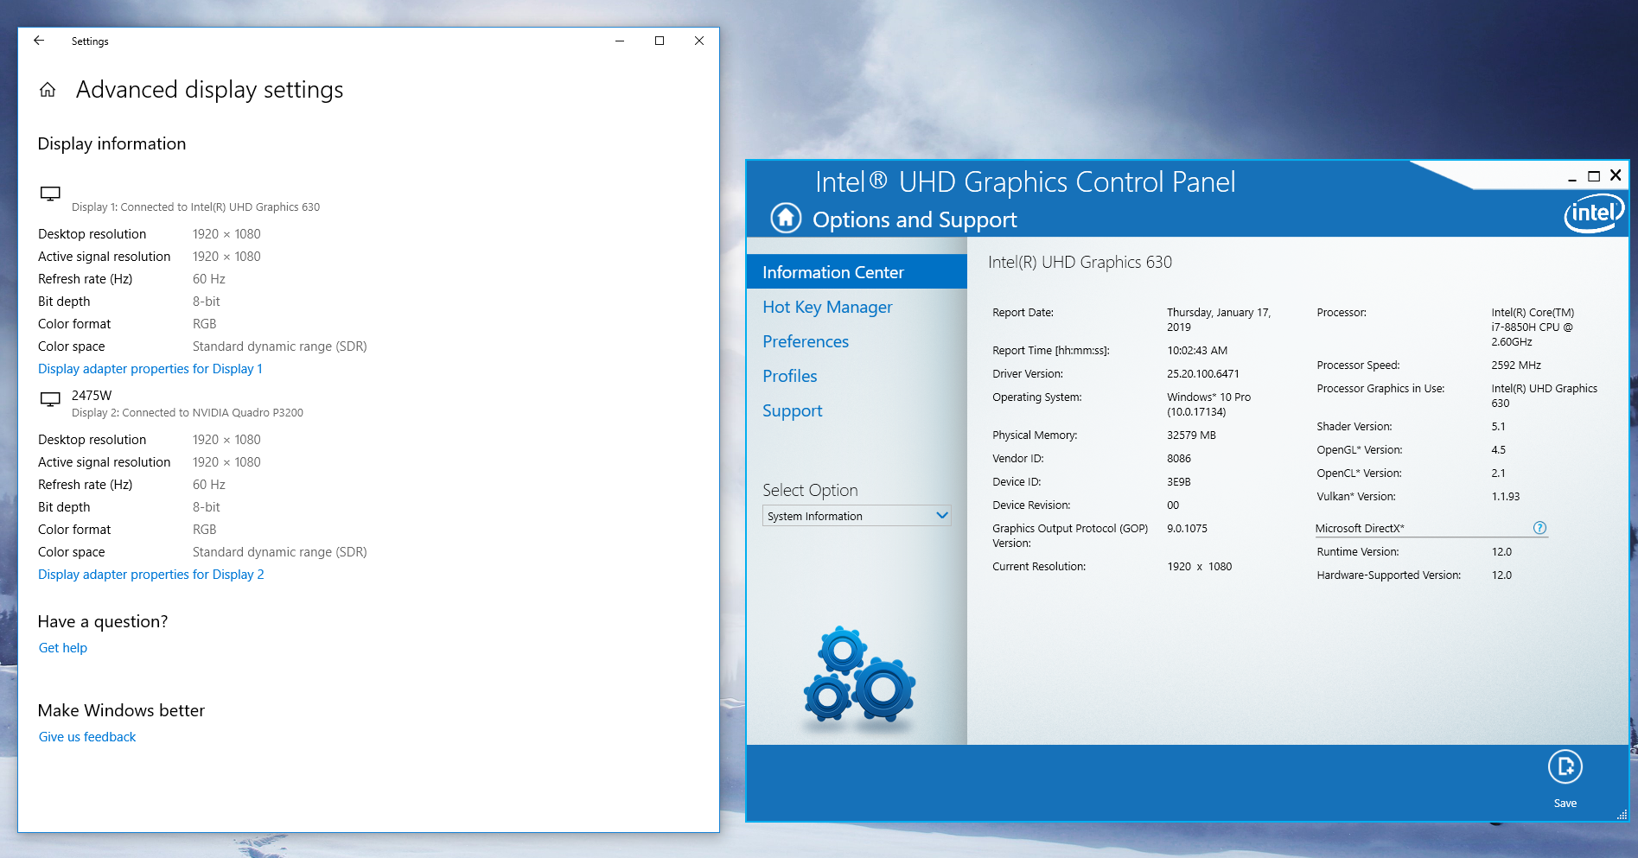Viewport: 1638px width, 858px height.
Task: Click the OpenCL Version value 2.1
Action: (x=1498, y=473)
